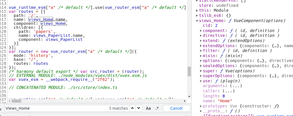Expand the superOptions property
This screenshot has height=116, width=293.
pos(201,76)
